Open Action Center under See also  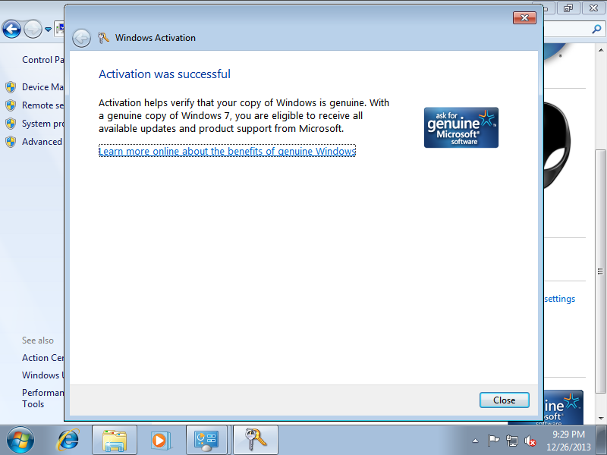[x=42, y=358]
